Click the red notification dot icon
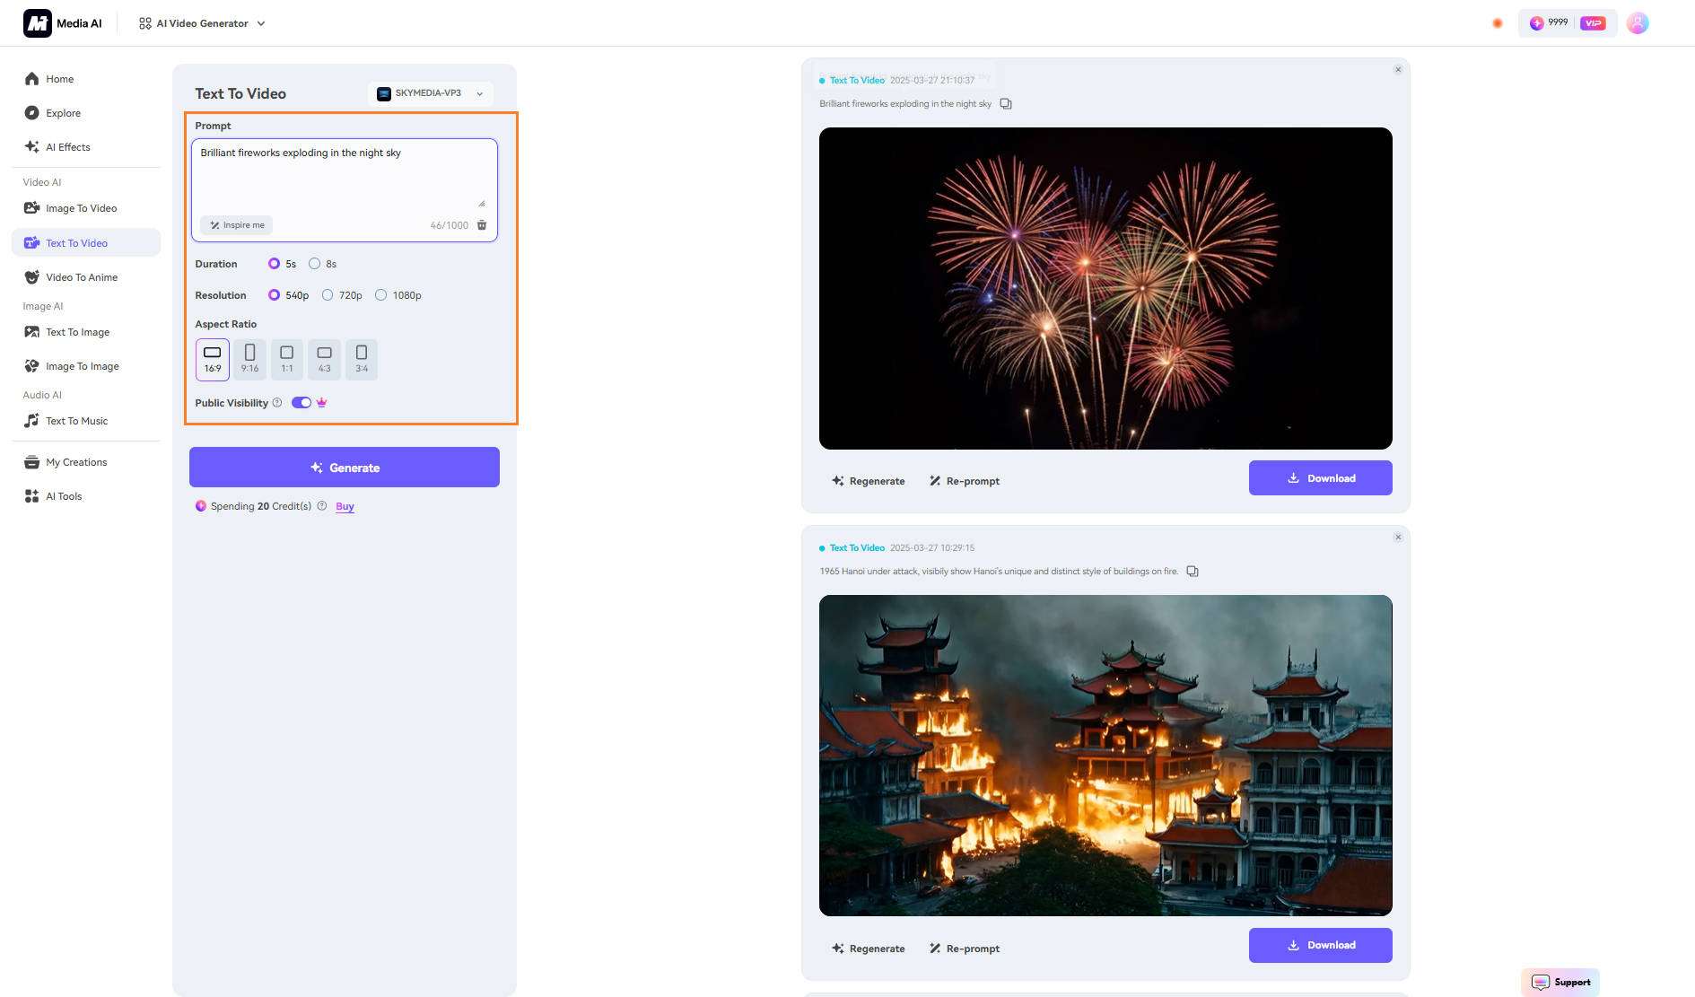The height and width of the screenshot is (997, 1695). coord(1498,23)
